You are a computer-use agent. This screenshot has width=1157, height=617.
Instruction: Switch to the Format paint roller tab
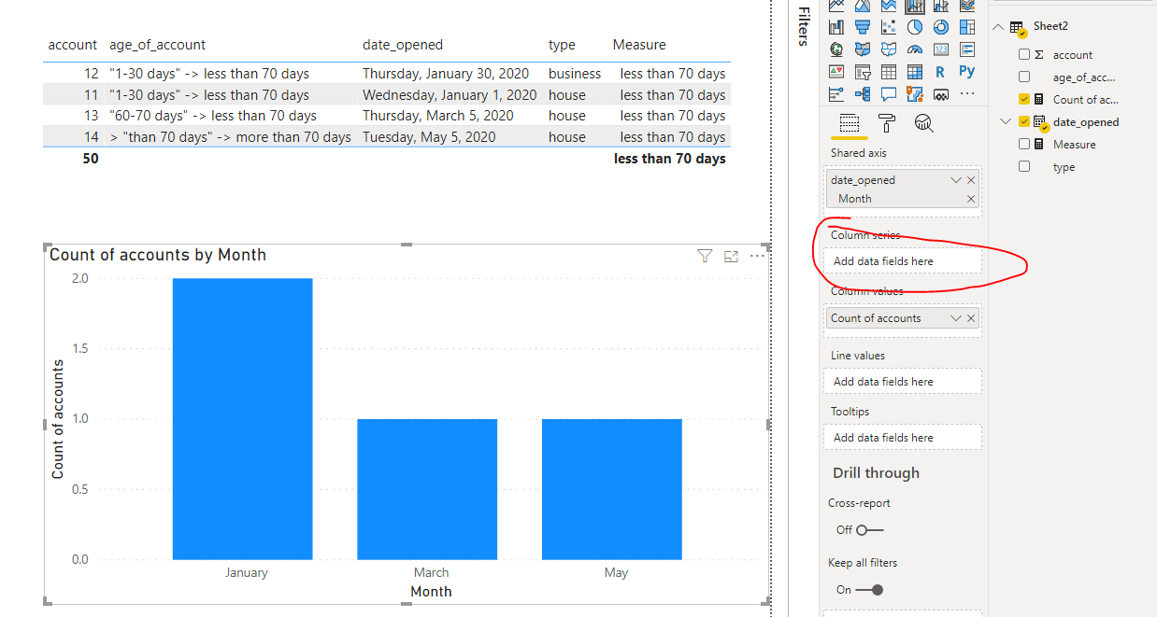point(887,123)
